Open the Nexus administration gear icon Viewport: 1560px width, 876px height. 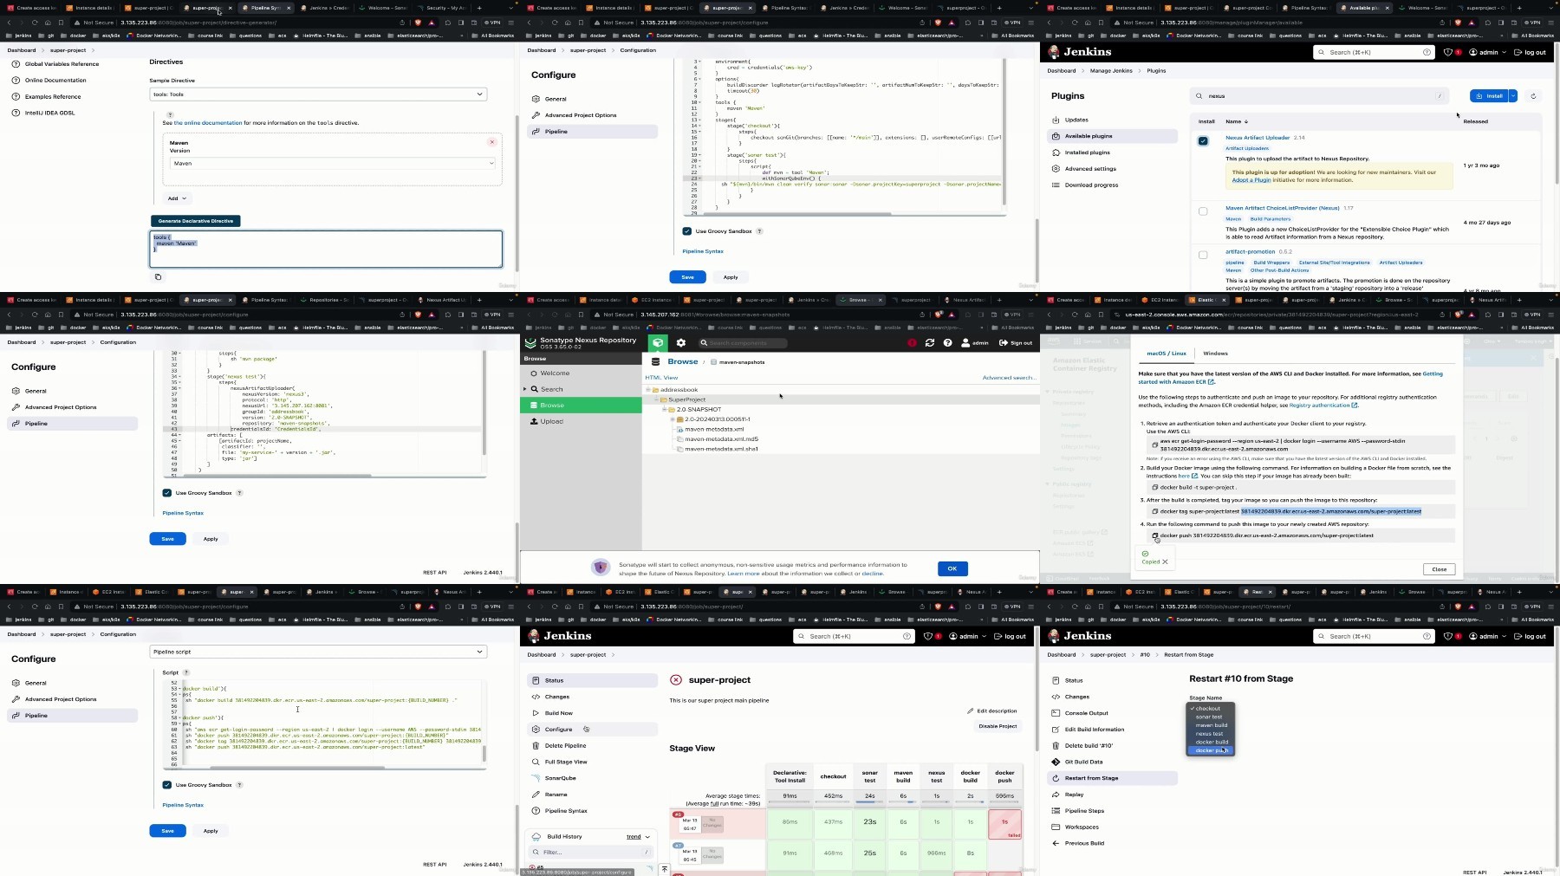pyautogui.click(x=681, y=343)
